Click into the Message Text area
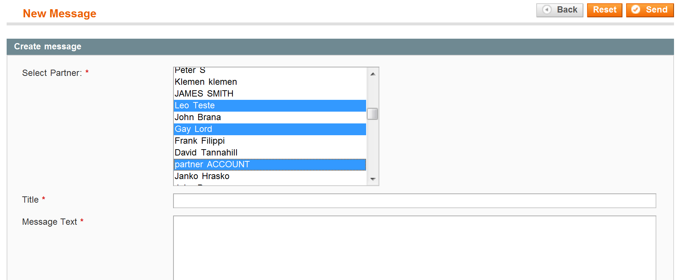 click(414, 248)
